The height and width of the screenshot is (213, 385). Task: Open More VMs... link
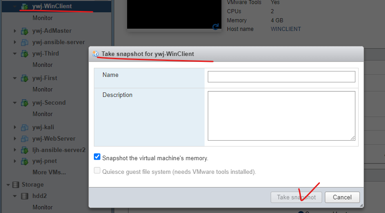49,172
